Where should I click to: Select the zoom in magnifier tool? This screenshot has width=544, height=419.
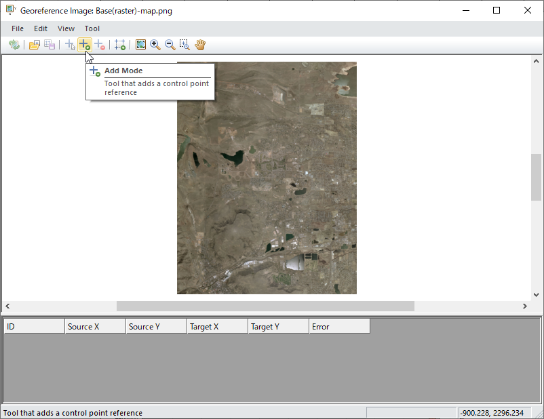coord(155,45)
